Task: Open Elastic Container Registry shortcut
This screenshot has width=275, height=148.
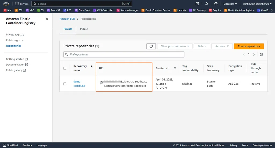Action: (x=239, y=10)
